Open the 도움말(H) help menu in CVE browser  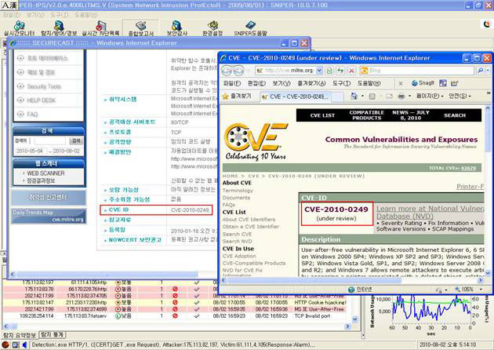tap(369, 83)
